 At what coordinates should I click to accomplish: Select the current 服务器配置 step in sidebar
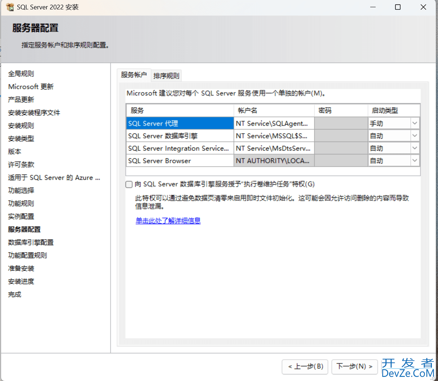coord(24,229)
